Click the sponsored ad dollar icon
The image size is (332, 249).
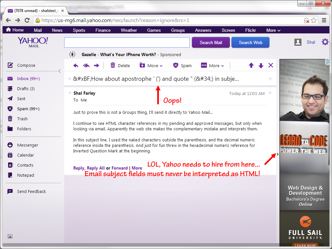click(72, 54)
